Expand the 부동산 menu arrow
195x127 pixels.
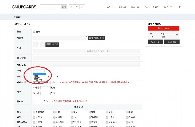click(x=25, y=17)
